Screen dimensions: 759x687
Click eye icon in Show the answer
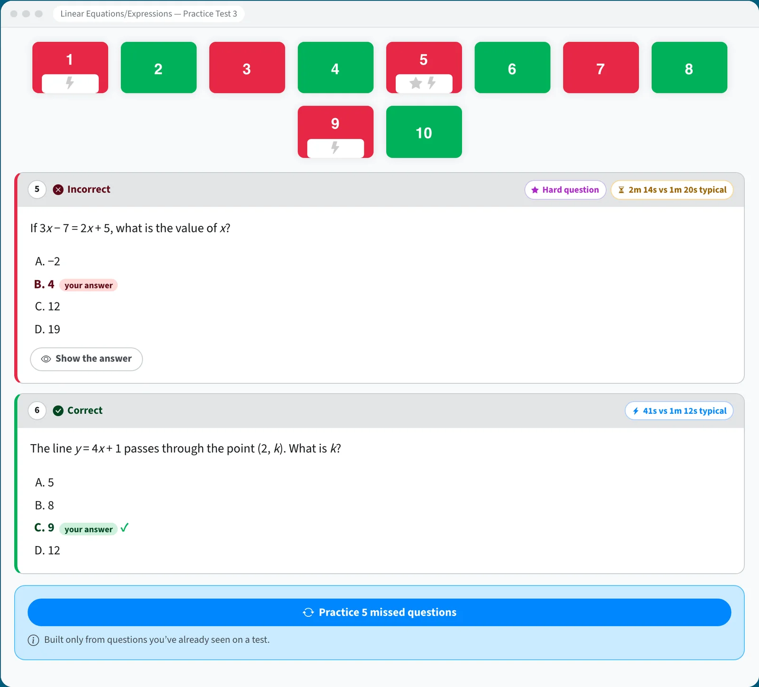[x=46, y=359]
